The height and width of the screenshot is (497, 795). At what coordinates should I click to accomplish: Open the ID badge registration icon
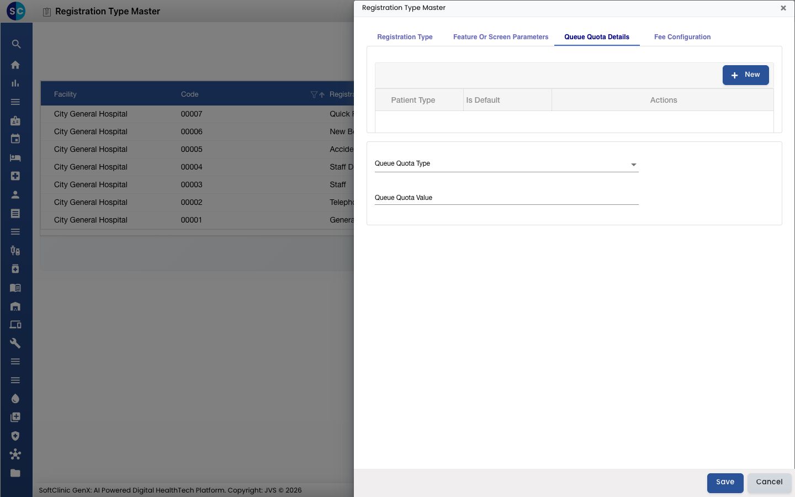pos(15,120)
